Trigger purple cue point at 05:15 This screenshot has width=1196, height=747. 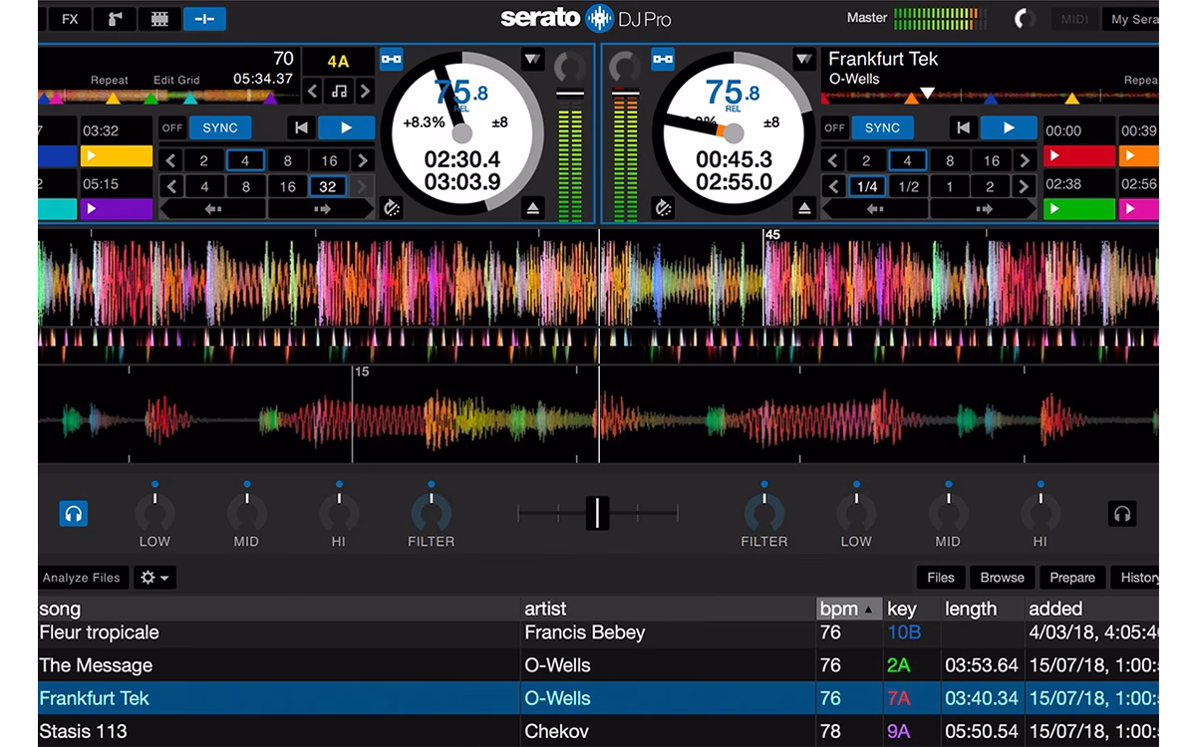coord(117,209)
